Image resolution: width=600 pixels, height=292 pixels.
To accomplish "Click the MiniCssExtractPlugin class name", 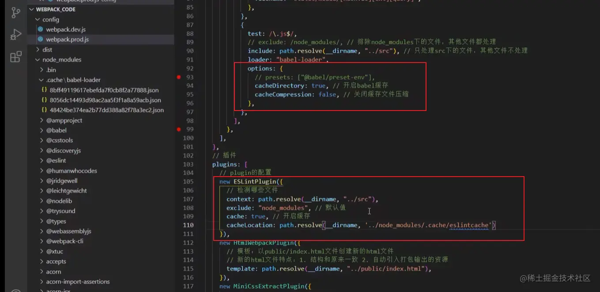I will tap(269, 286).
